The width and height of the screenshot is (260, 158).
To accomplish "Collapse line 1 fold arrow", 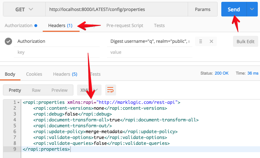I will tap(18, 102).
